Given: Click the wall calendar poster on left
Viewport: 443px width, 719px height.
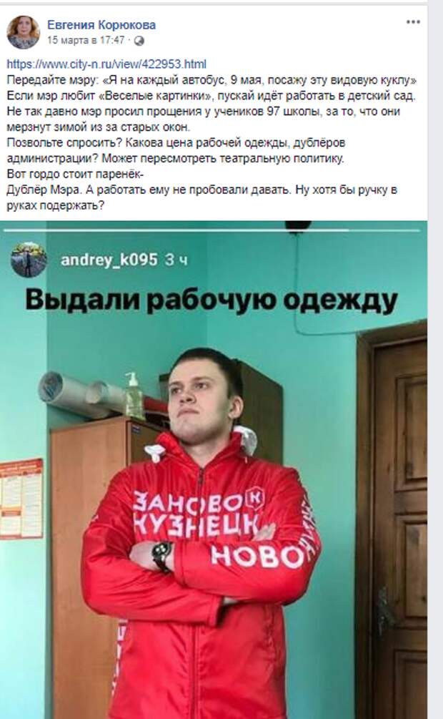Looking at the screenshot, I should (21, 499).
